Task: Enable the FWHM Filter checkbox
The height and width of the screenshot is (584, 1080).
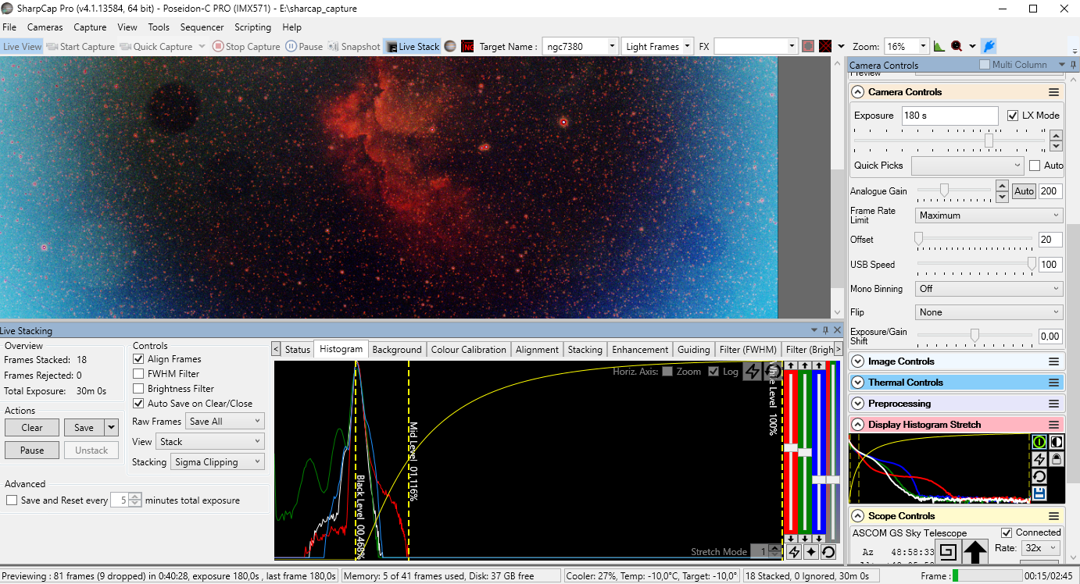Action: (139, 374)
